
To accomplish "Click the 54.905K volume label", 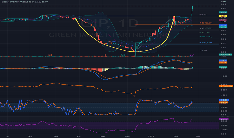I will [x=225, y=55].
